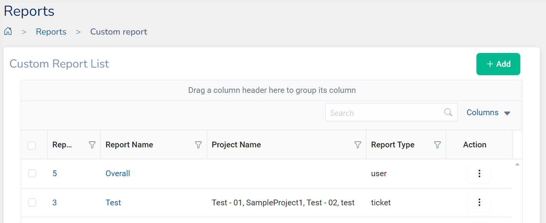Toggle the select-all header checkbox
Image resolution: width=546 pixels, height=223 pixels.
[32, 145]
